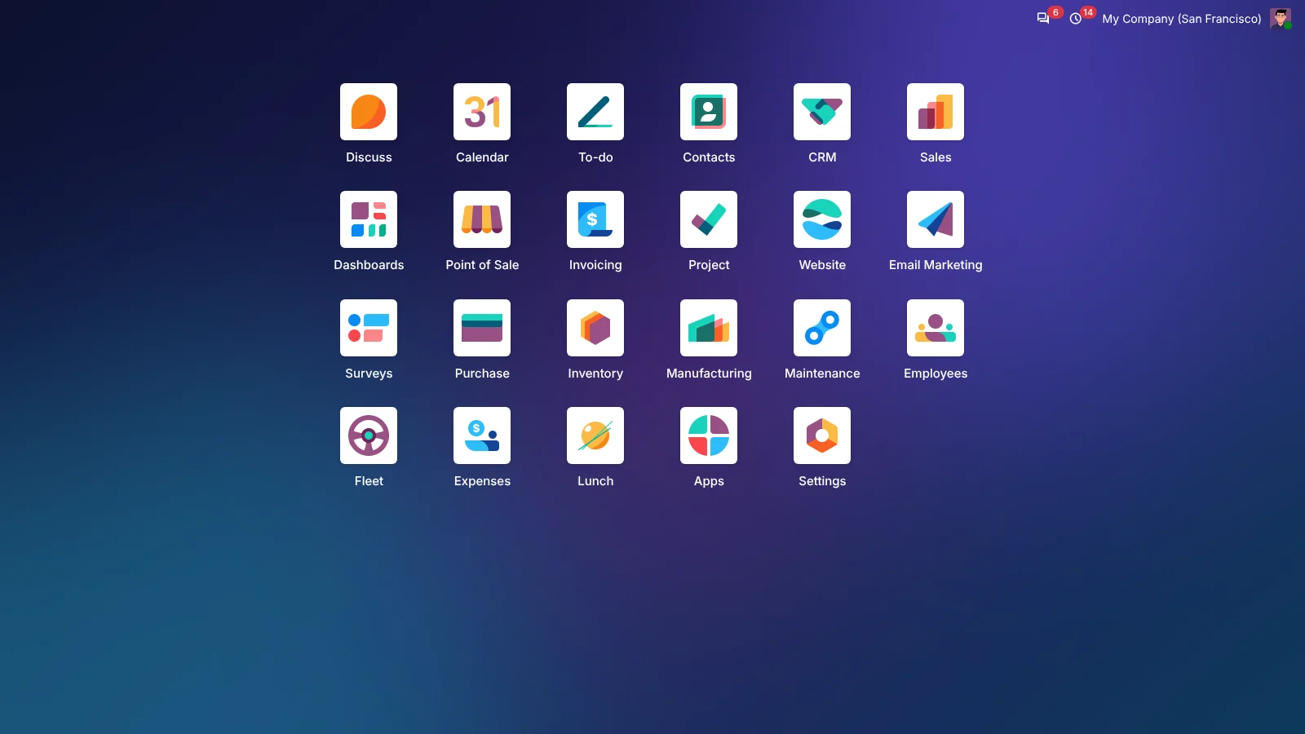The height and width of the screenshot is (734, 1305).
Task: Open the Manufacturing app
Action: (709, 328)
